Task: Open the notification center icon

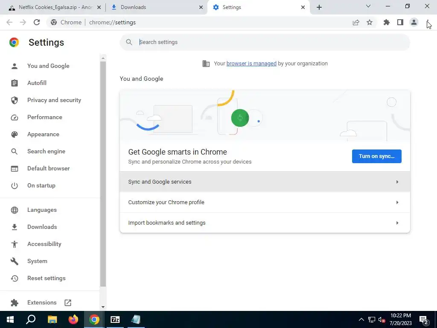Action: pyautogui.click(x=424, y=320)
